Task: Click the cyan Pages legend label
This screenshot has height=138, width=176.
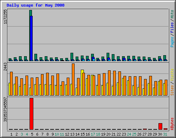Action: (172, 42)
